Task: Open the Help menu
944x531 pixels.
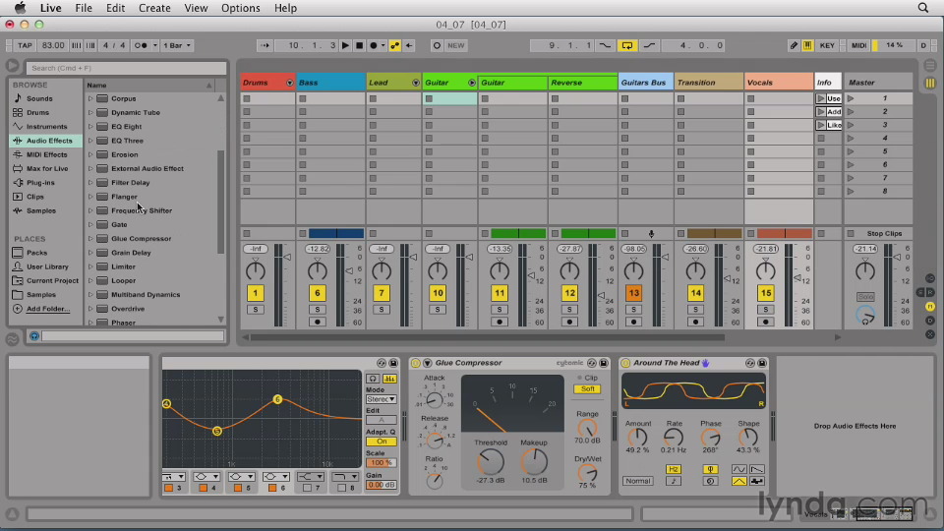Action: click(x=285, y=8)
